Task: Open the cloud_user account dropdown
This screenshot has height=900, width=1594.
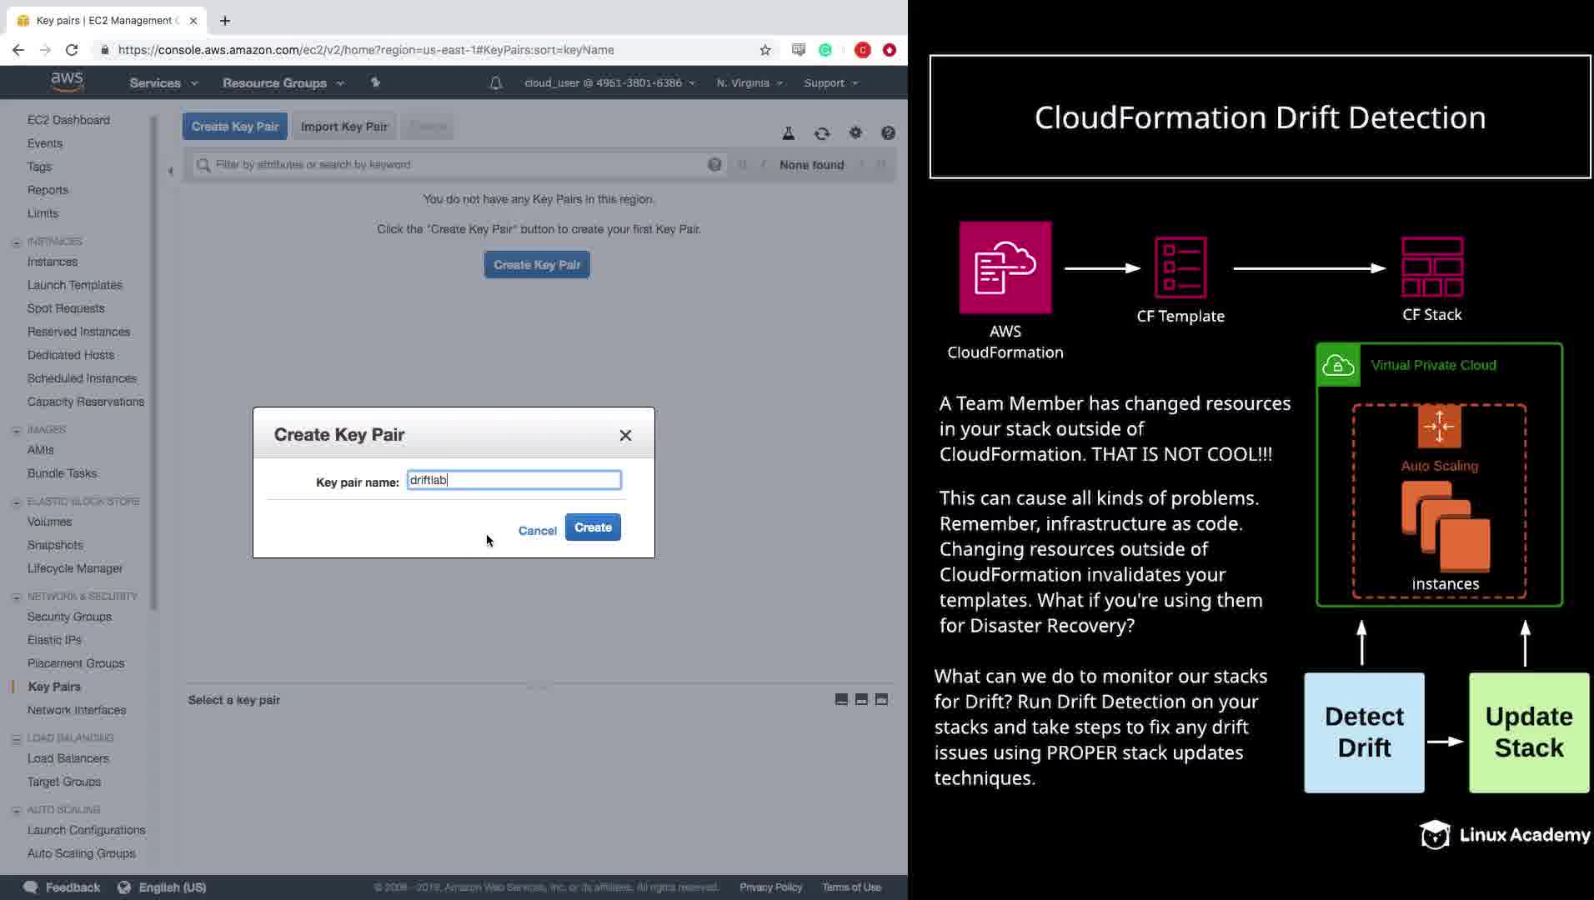Action: pyautogui.click(x=609, y=83)
